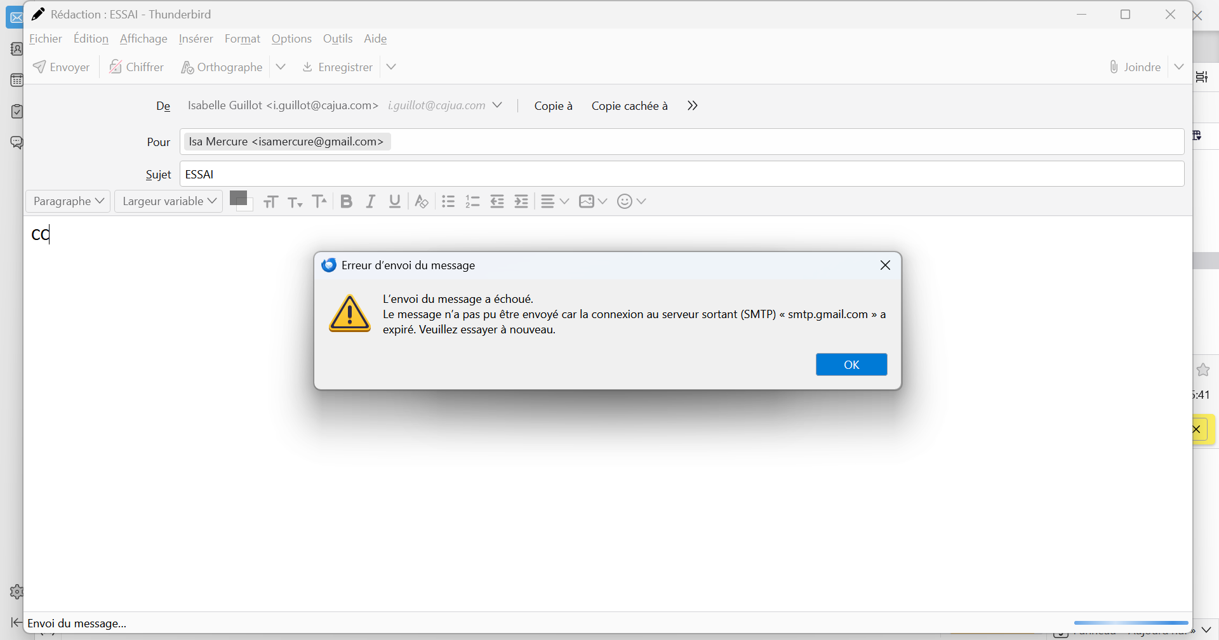Collapse the spaces toolbar in main window
This screenshot has width=1219, height=640.
(17, 623)
